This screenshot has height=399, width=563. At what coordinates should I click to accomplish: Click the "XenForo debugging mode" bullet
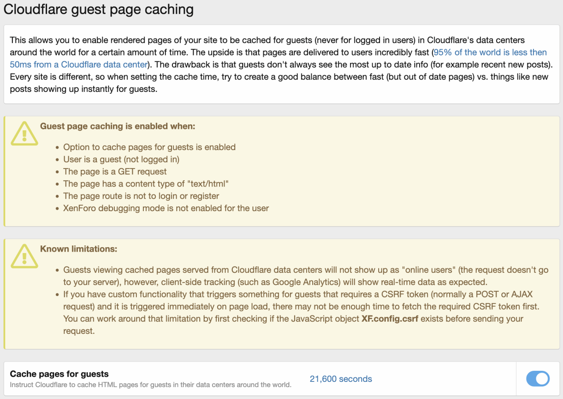pyautogui.click(x=166, y=208)
